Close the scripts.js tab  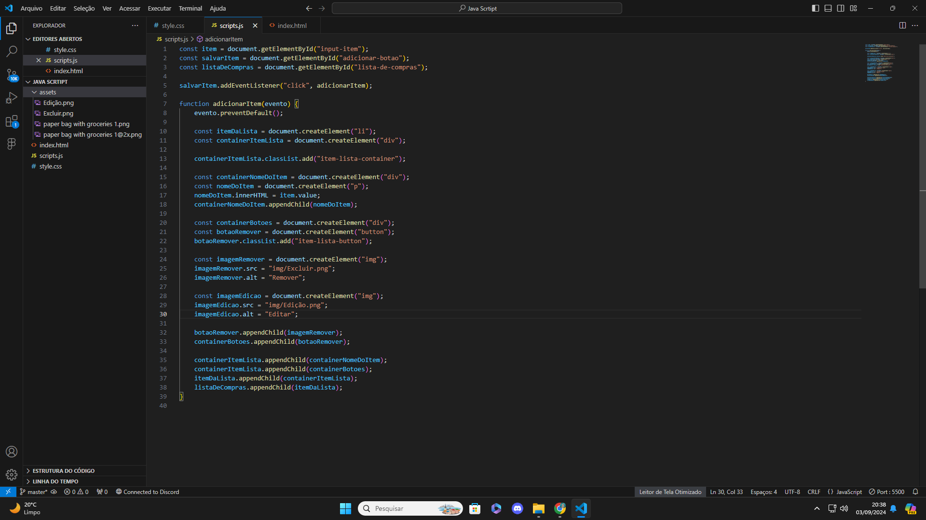pyautogui.click(x=255, y=26)
